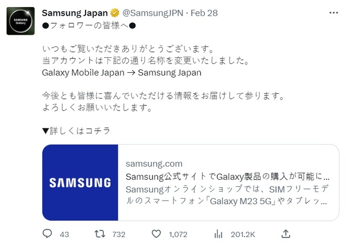Screen dimensions: 346x245
Task: Toggle the heart like icon
Action: 156,234
